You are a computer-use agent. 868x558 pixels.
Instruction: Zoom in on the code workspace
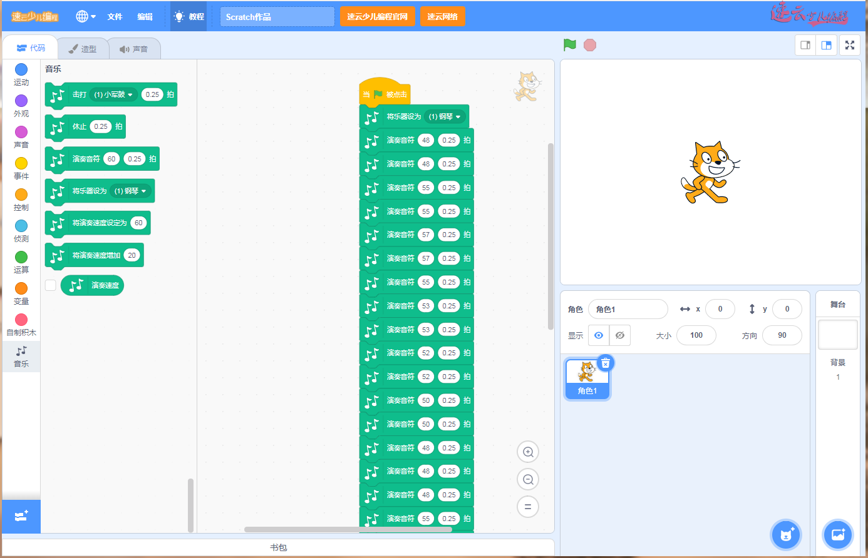point(528,452)
